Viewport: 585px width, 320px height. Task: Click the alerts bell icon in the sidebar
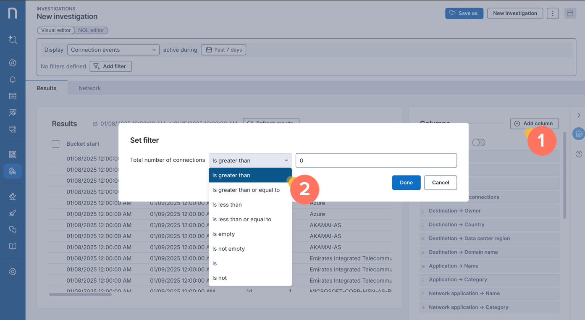(13, 79)
